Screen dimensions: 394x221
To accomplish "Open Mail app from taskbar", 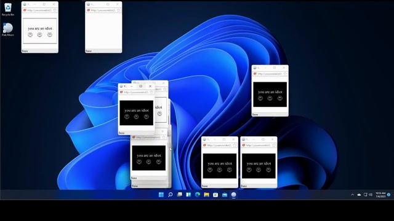I will pyautogui.click(x=225, y=195).
